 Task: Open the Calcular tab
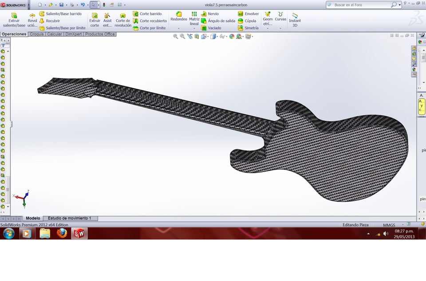point(54,34)
